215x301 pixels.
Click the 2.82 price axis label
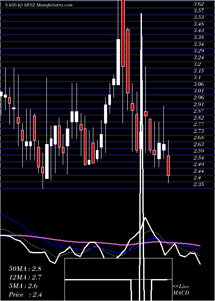199,118
